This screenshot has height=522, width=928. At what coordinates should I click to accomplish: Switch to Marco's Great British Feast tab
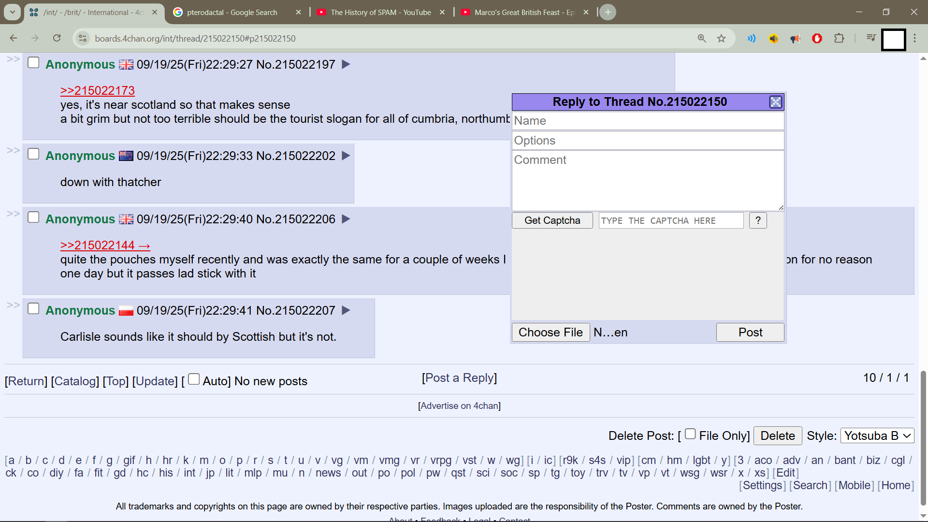(524, 13)
